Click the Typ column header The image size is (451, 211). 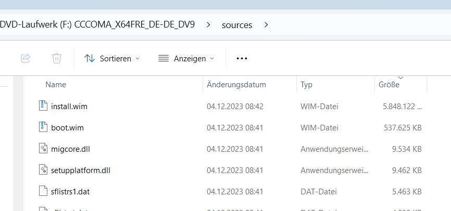point(306,85)
